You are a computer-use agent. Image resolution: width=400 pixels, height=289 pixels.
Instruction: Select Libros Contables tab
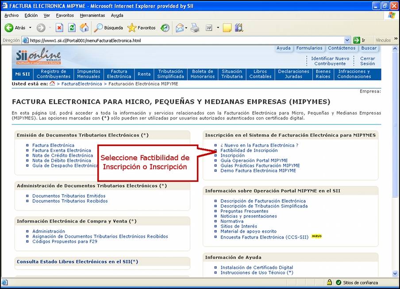[260, 74]
